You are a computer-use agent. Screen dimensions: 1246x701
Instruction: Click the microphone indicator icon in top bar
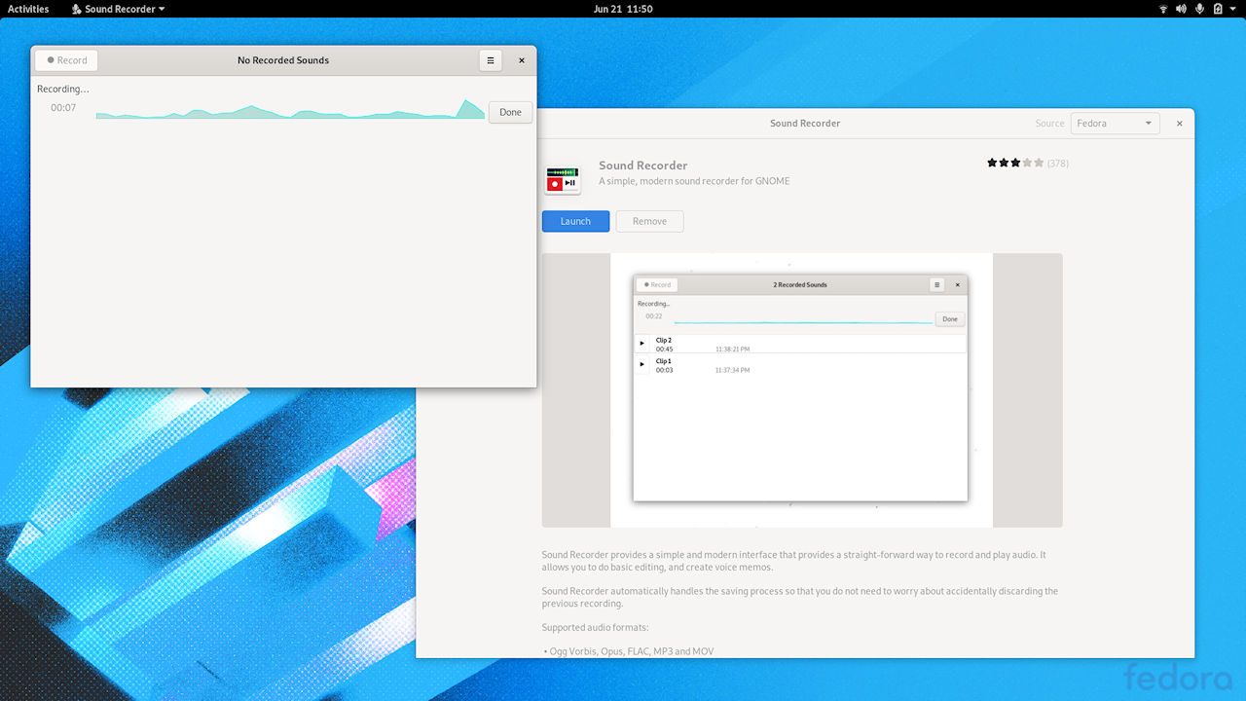1199,9
